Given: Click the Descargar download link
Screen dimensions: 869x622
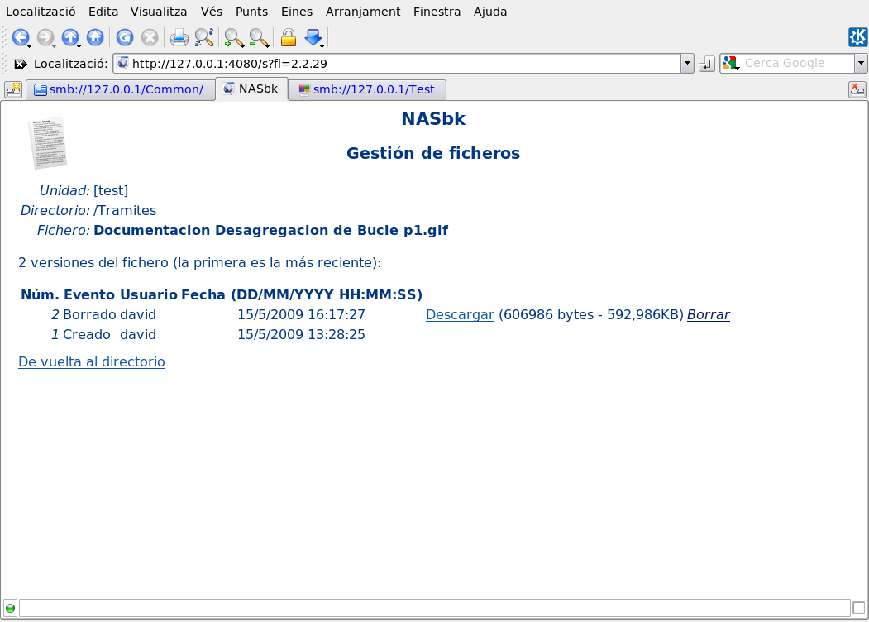Looking at the screenshot, I should pos(460,314).
